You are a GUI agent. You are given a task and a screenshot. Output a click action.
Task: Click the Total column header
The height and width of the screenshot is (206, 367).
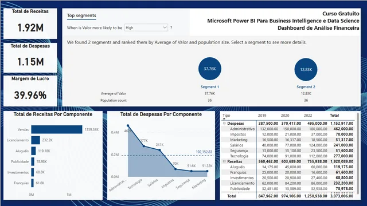point(334,116)
